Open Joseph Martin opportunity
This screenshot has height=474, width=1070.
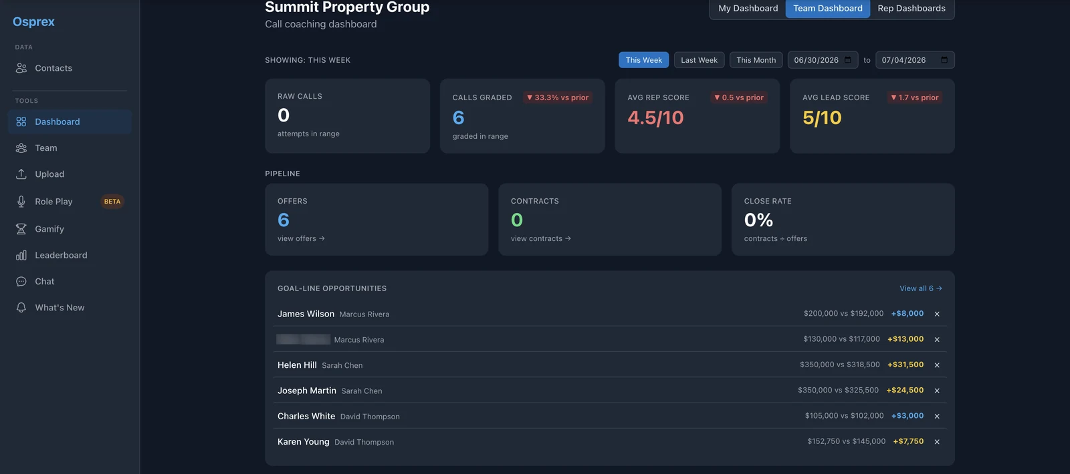coord(307,391)
